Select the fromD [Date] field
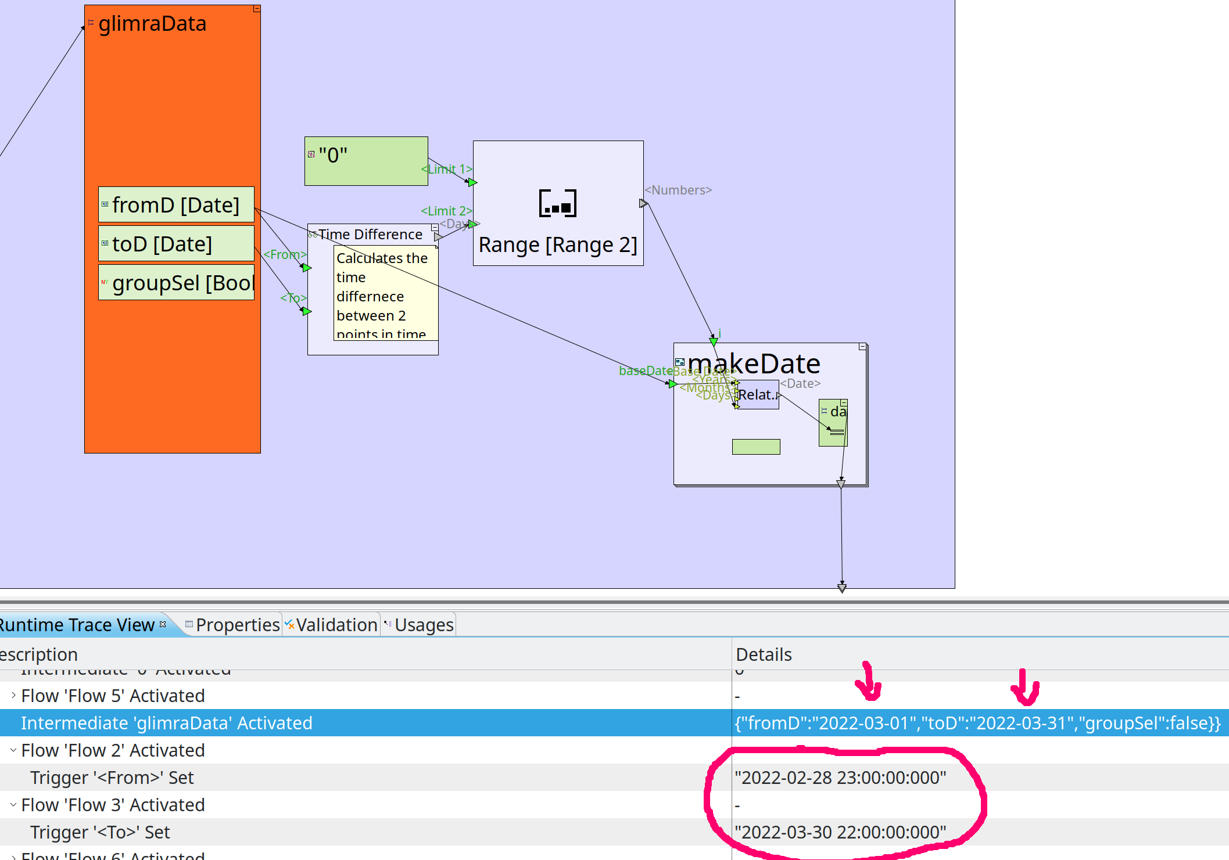 (176, 204)
